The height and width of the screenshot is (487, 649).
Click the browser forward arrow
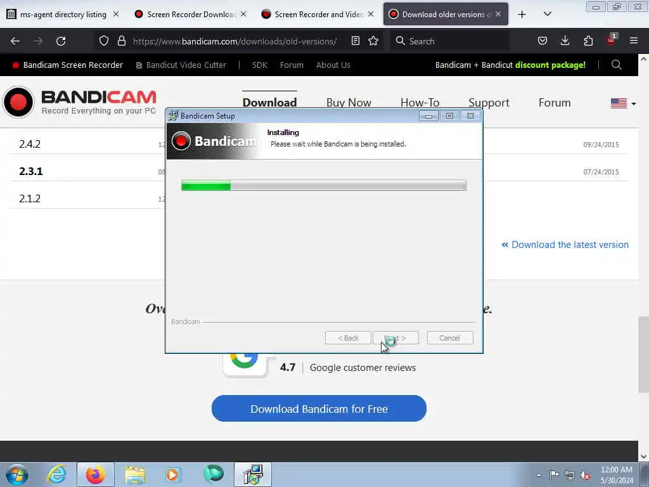pyautogui.click(x=38, y=41)
